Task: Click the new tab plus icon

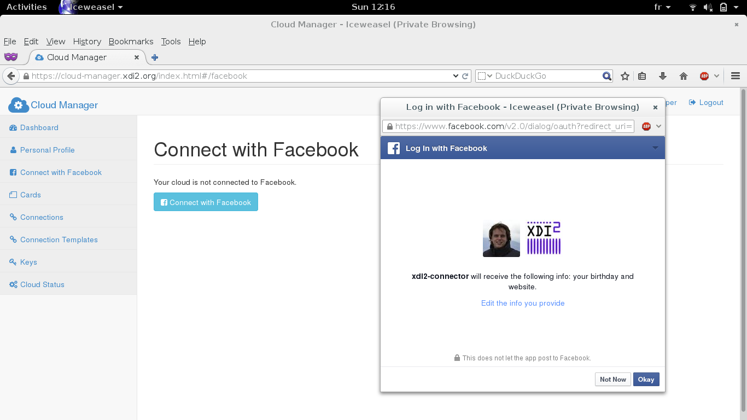Action: (x=155, y=57)
